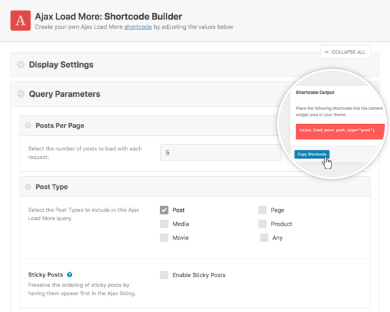Open the shortcode link in subtitle

pyautogui.click(x=138, y=27)
